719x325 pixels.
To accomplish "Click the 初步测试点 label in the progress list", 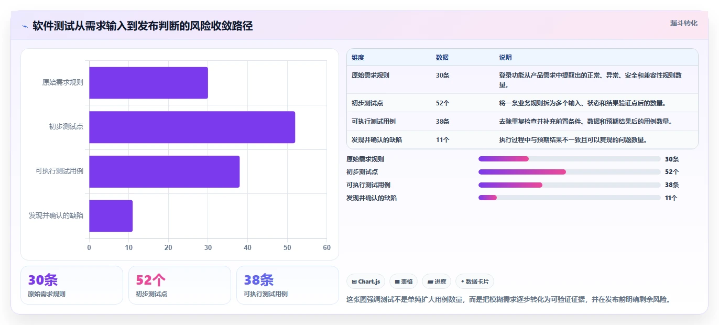I will (362, 172).
